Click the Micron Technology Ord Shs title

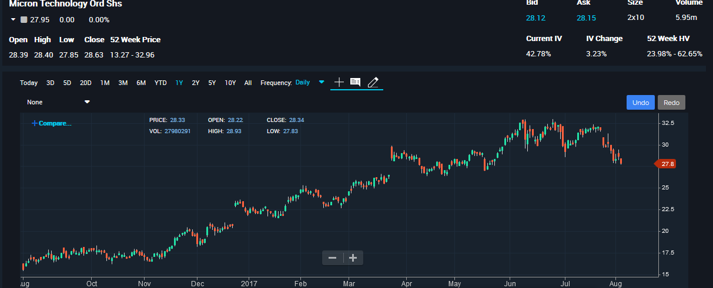tap(66, 4)
